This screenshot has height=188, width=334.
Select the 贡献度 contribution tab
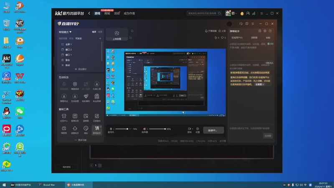254,38
